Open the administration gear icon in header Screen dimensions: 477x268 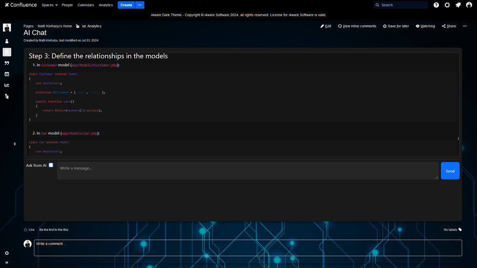click(447, 5)
